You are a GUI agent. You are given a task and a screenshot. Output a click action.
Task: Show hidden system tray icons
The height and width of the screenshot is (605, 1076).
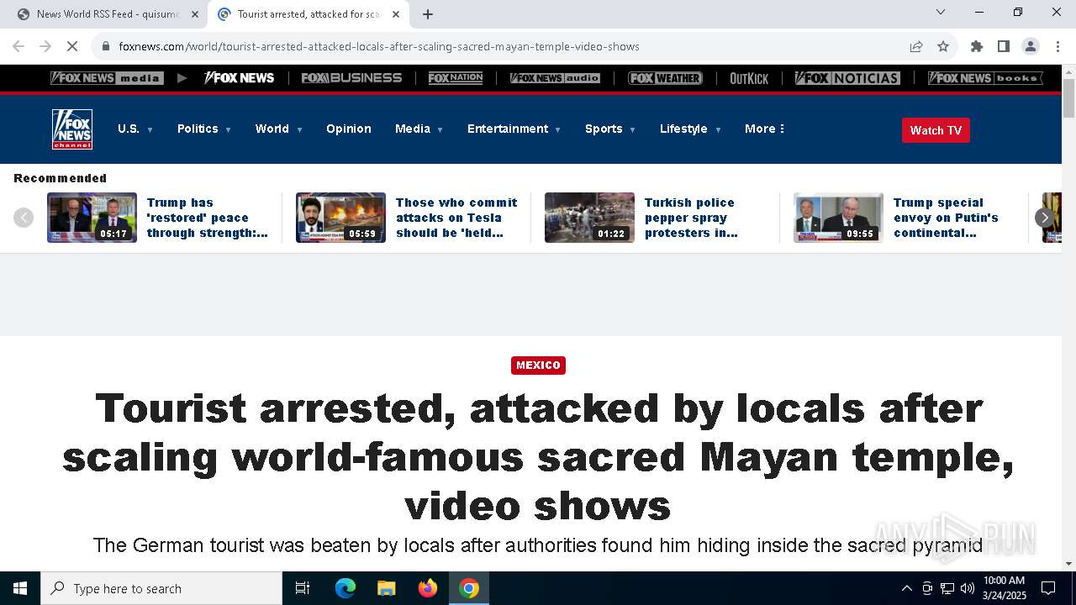click(x=906, y=588)
